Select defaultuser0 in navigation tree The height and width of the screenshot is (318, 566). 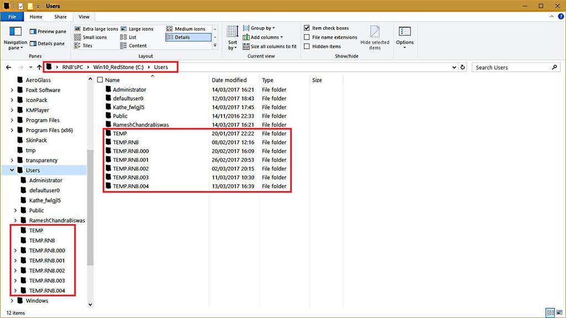coord(44,190)
